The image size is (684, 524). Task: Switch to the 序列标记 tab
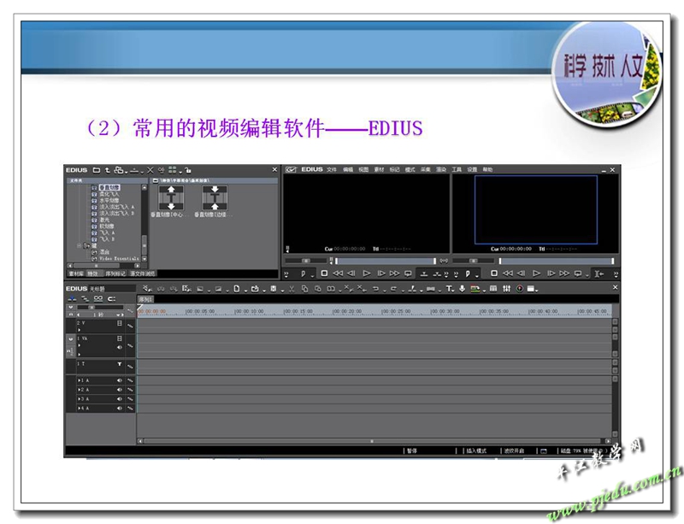coord(115,274)
